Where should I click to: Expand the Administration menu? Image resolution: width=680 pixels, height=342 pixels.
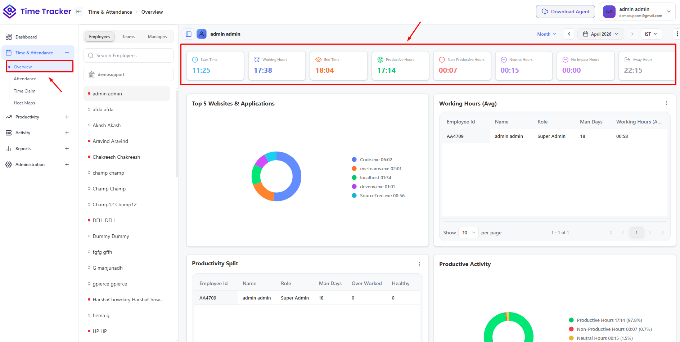click(x=67, y=165)
